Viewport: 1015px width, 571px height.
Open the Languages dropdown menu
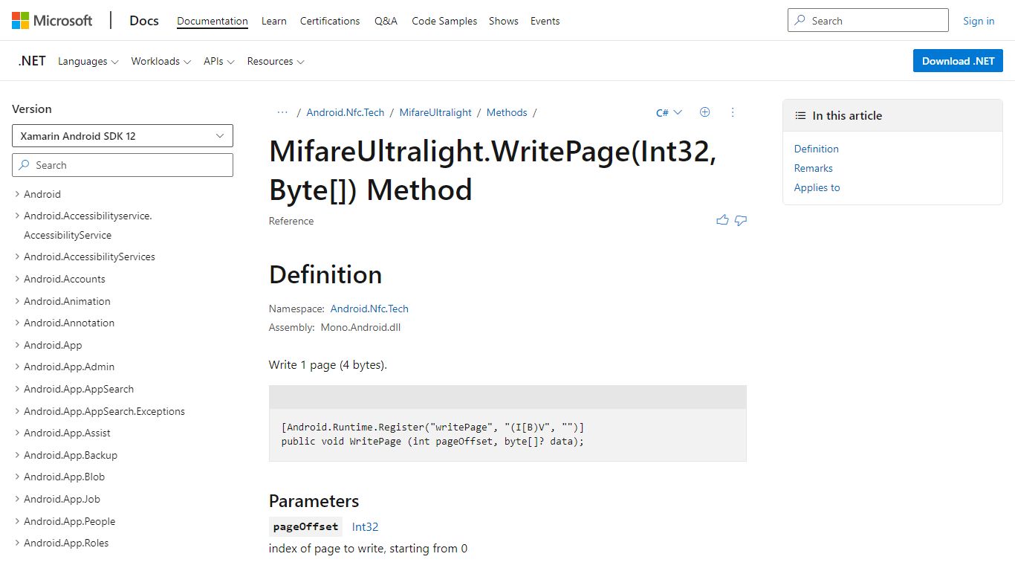click(88, 61)
